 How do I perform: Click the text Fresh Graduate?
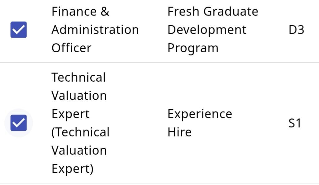[212, 12]
